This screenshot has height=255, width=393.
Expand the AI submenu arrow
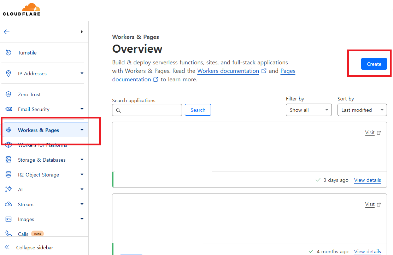coord(82,189)
